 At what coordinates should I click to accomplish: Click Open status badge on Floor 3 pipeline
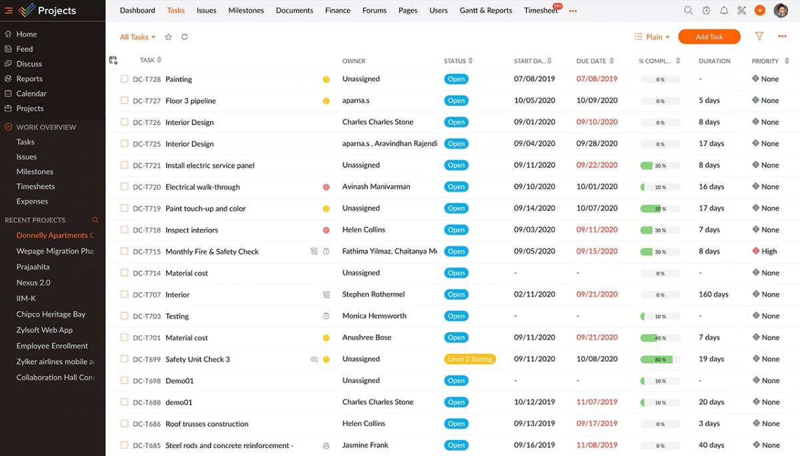point(456,101)
